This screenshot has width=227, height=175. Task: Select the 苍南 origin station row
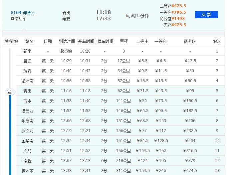pyautogui.click(x=28, y=51)
